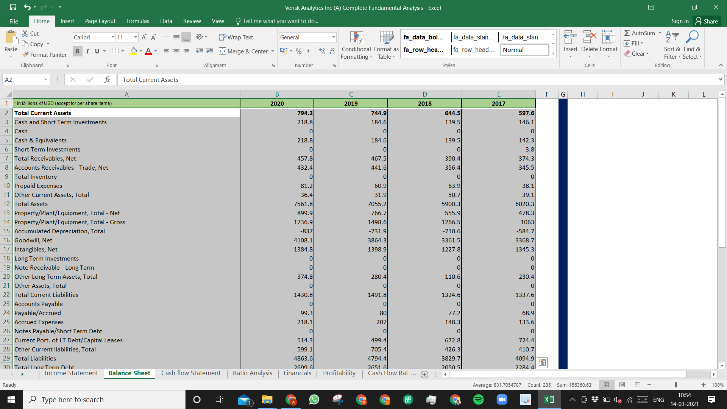Screen dimensions: 727x409
Task: Click the Insert Function fx icon
Action: coord(107,80)
